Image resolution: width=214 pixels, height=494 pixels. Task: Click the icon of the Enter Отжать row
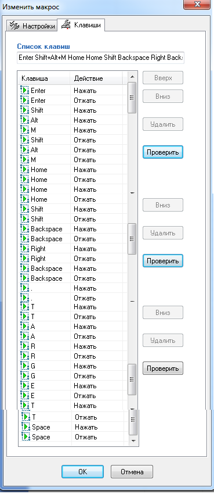(24, 101)
